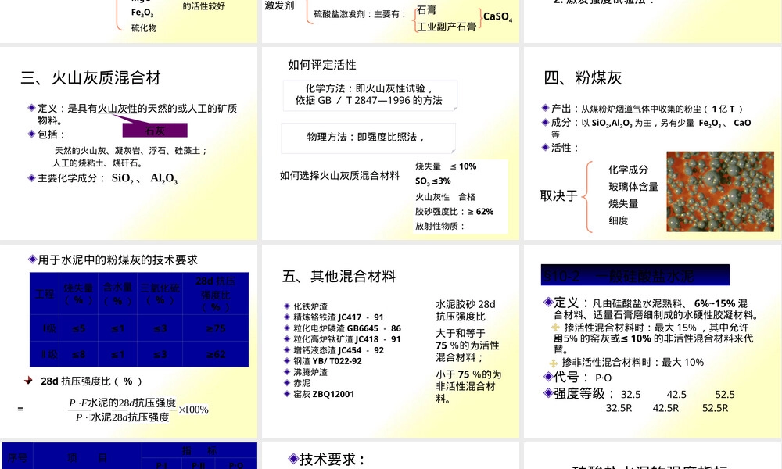
Task: Click the text CaSO4 in top slide
Action: point(497,17)
